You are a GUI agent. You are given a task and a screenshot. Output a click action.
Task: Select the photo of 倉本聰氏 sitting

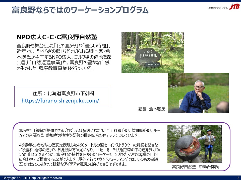pos(198,93)
